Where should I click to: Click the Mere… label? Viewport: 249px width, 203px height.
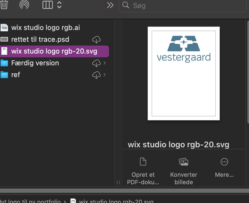(224, 175)
